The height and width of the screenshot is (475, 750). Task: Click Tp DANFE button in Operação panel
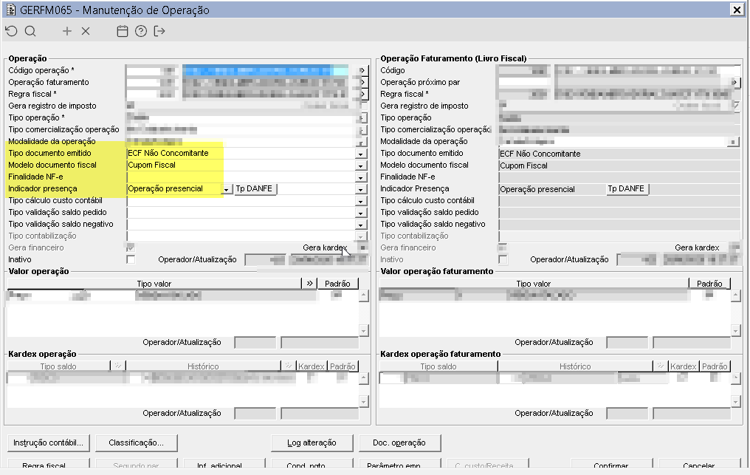click(x=255, y=188)
